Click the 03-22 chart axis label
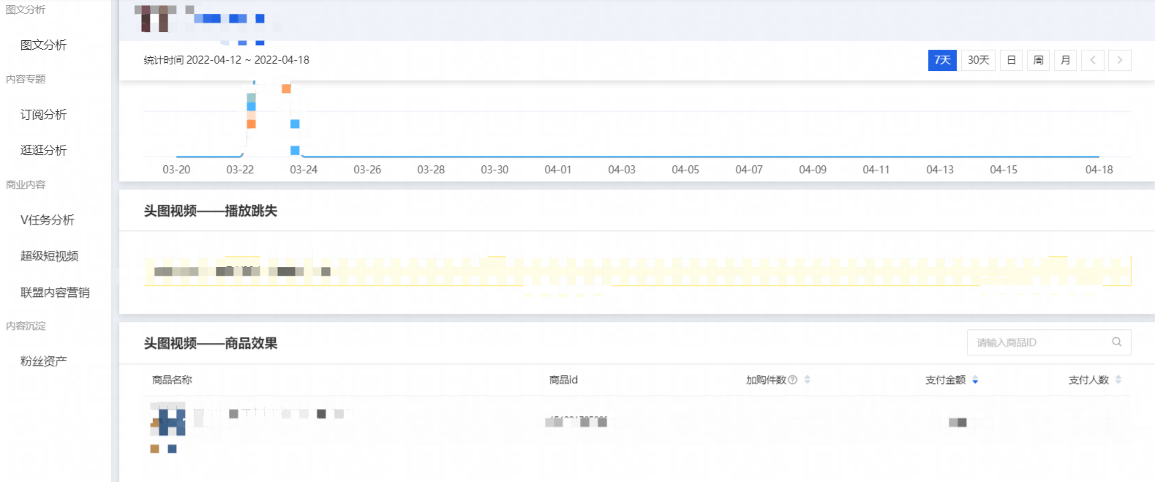 [240, 170]
